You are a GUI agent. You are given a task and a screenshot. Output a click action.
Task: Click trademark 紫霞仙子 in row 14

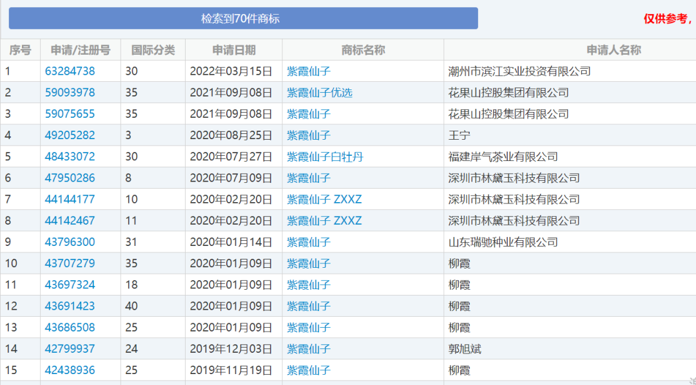(x=309, y=349)
